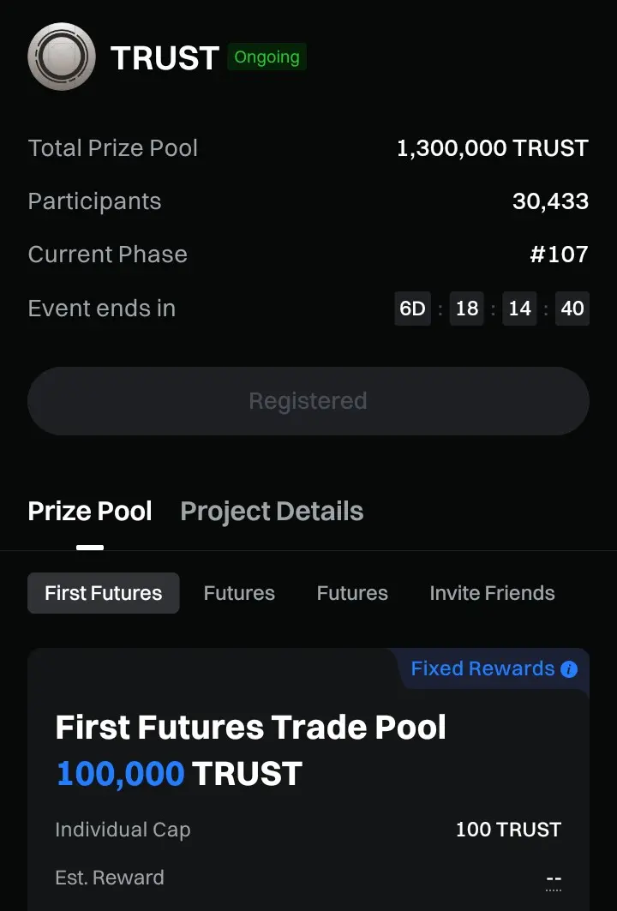Tap the TRUST token logo icon

pos(61,57)
